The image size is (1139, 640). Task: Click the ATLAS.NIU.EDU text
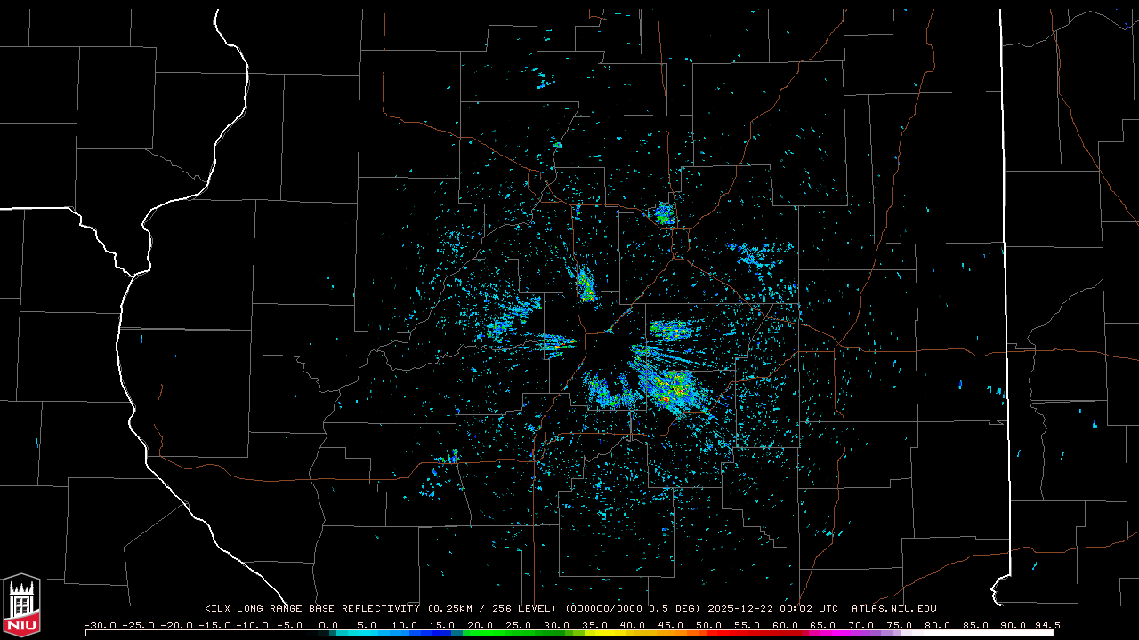click(x=894, y=609)
